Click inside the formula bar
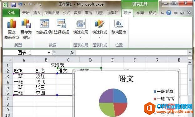 [x=131, y=53]
